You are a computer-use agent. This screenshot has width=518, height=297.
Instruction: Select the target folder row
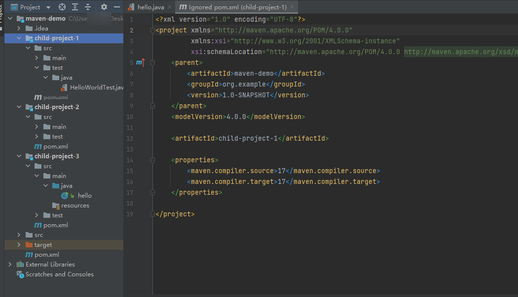(64, 245)
